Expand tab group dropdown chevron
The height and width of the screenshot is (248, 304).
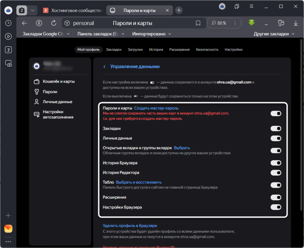point(33,10)
